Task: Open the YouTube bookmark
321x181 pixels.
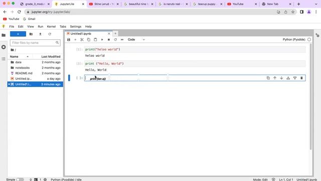Action: [11, 19]
